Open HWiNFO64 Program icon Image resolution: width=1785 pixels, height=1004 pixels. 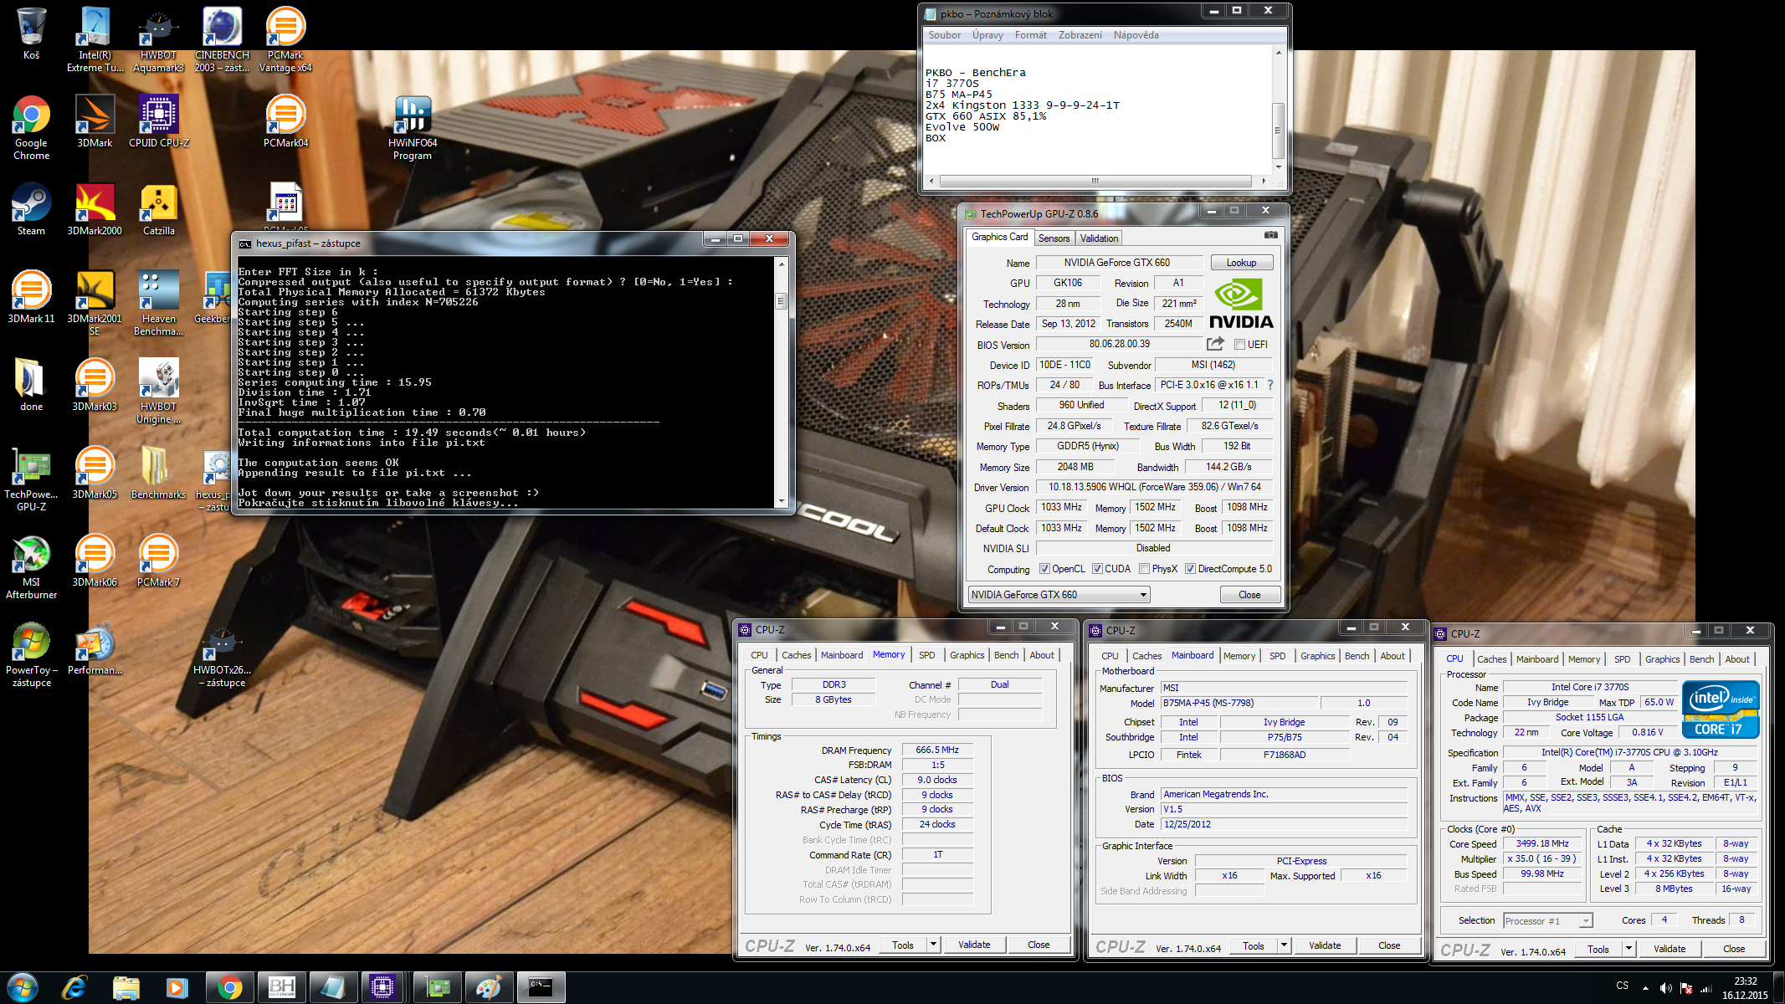coord(413,127)
